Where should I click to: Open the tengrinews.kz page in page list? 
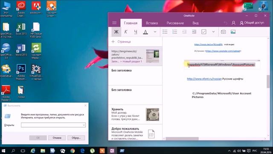pyautogui.click(x=135, y=56)
